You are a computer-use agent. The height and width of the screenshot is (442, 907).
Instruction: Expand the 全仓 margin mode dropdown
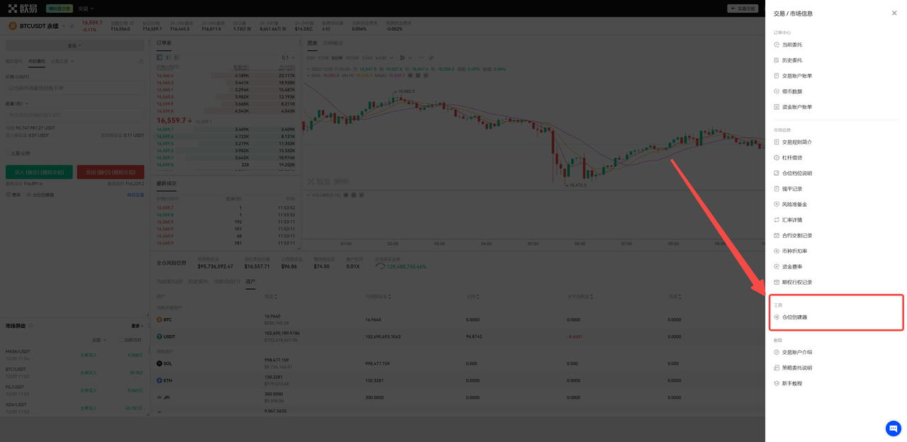[74, 45]
